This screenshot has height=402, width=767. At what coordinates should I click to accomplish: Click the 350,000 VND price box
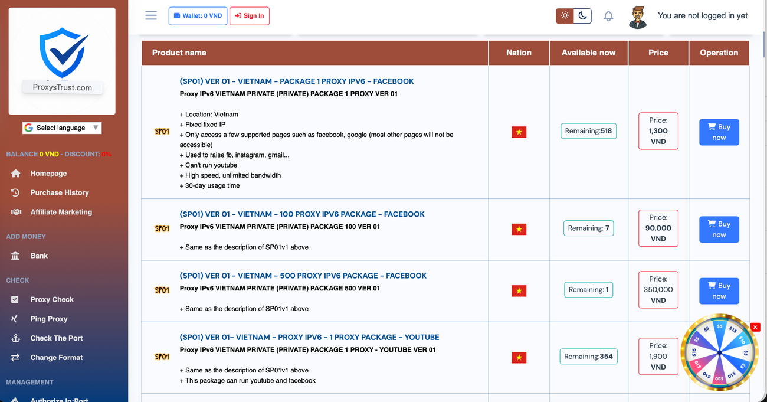pyautogui.click(x=658, y=290)
